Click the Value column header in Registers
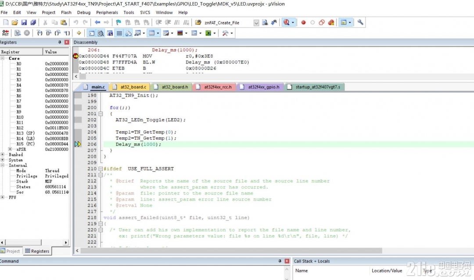474x280 pixels. (x=56, y=52)
